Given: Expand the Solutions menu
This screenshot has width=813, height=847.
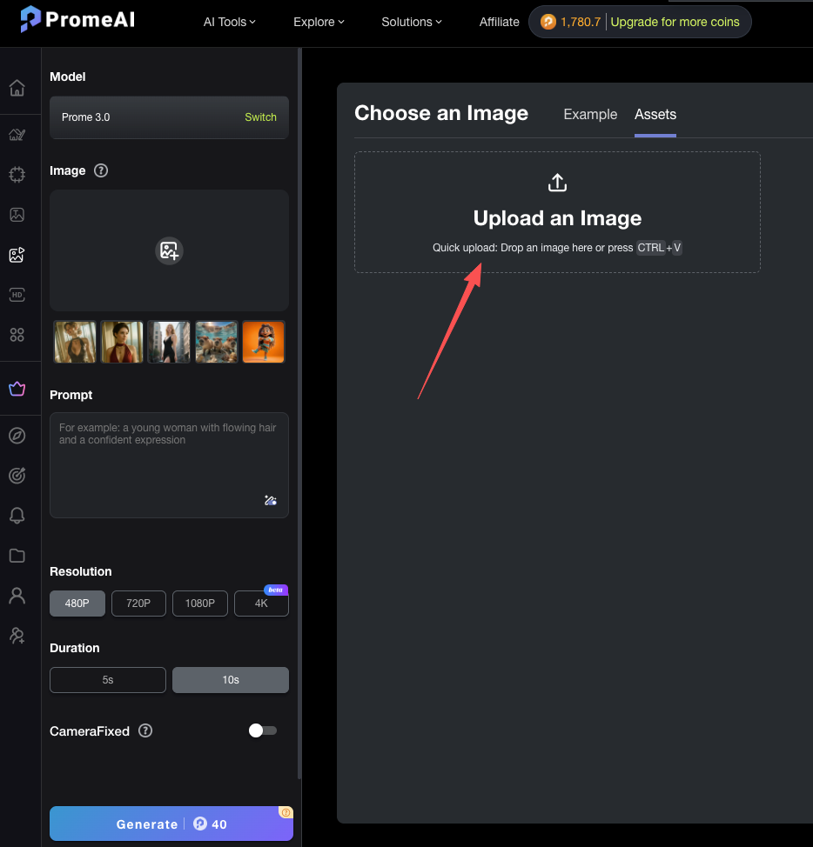Looking at the screenshot, I should tap(412, 22).
